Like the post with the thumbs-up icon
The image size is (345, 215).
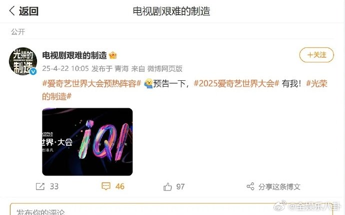[167, 187]
